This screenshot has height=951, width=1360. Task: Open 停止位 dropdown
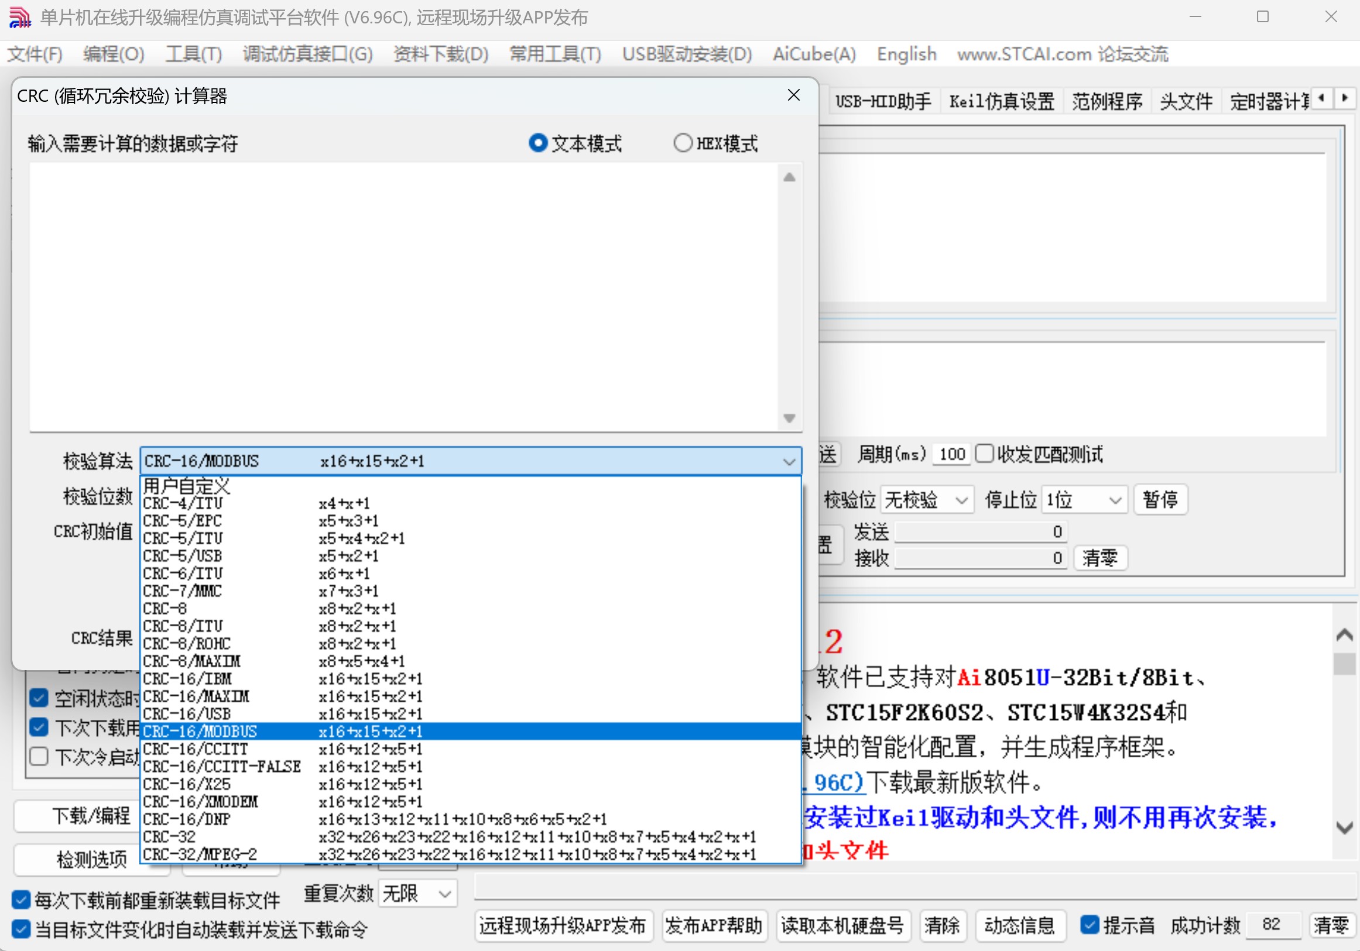[x=1084, y=500]
